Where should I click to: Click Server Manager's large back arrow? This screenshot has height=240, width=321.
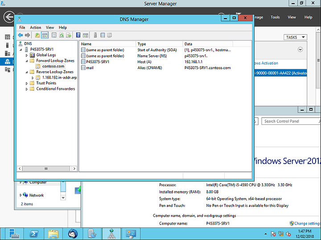click(9, 17)
